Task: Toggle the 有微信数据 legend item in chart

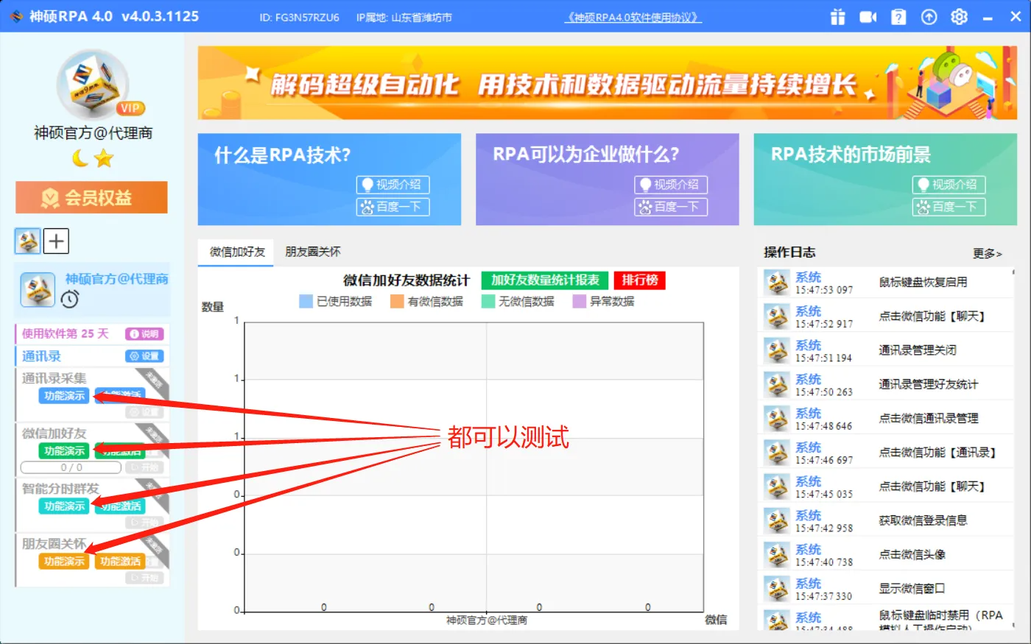Action: tap(427, 301)
